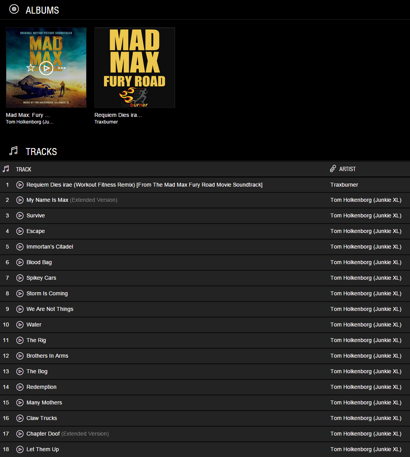Open more options dots on Mad Max album
The width and height of the screenshot is (410, 457).
(62, 68)
